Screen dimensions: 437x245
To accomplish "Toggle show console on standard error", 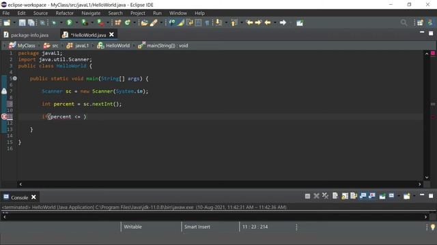I will pos(372,195).
